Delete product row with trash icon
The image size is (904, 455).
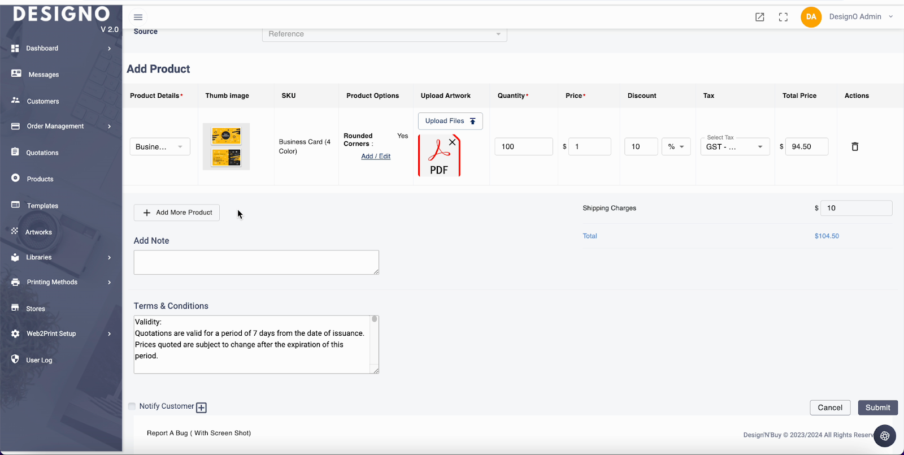(x=855, y=146)
